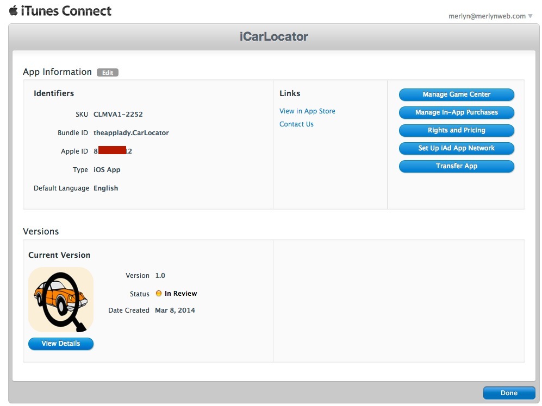Click the iTunes Connect title
Image resolution: width=542 pixels, height=406 pixels.
click(66, 11)
